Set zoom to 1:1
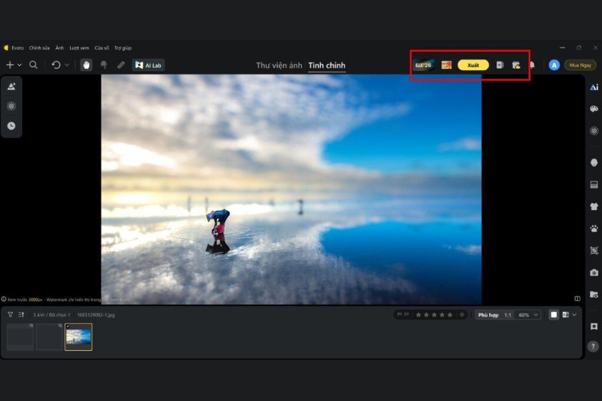The height and width of the screenshot is (401, 602). tap(507, 315)
